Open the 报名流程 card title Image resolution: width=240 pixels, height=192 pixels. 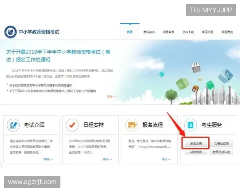(x=153, y=125)
